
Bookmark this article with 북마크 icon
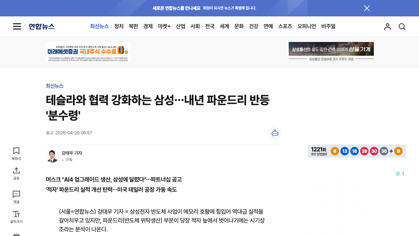(16, 154)
